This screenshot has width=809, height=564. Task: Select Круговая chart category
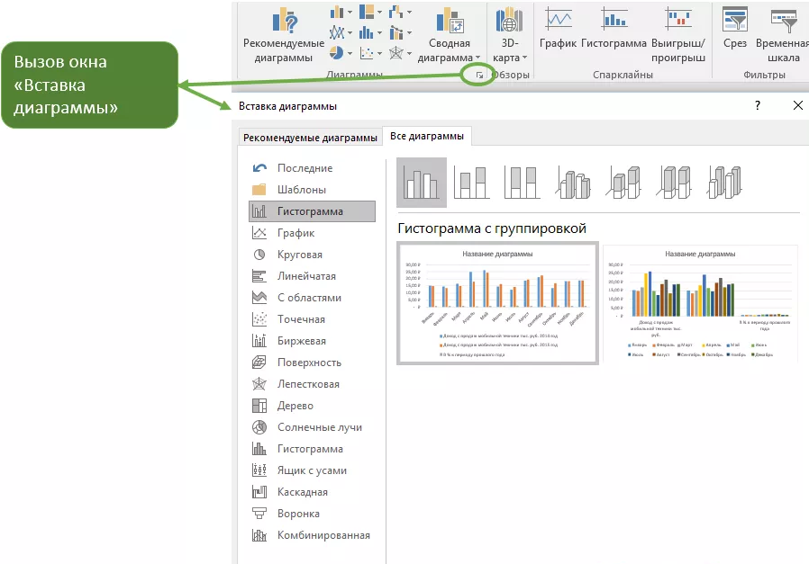click(312, 255)
